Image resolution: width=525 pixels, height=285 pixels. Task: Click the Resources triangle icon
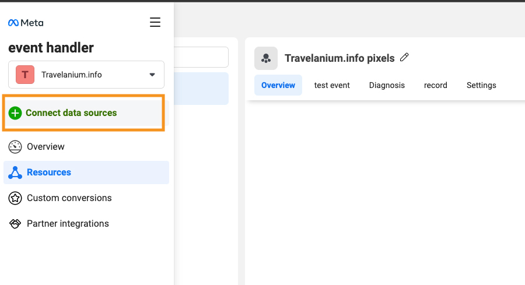coord(15,173)
